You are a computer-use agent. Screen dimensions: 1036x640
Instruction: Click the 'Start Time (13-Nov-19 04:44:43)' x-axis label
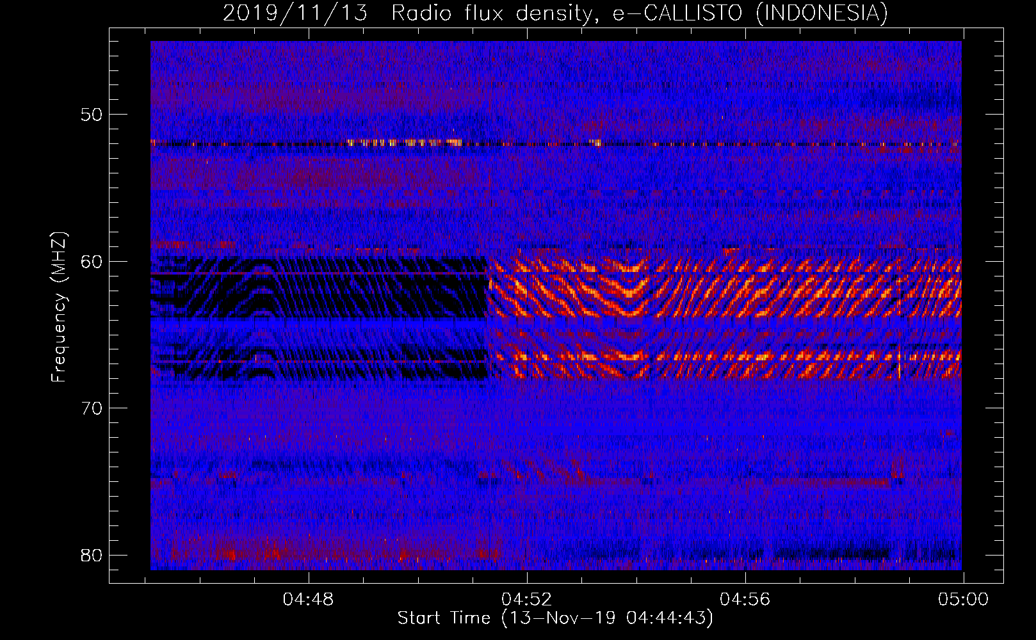[555, 618]
